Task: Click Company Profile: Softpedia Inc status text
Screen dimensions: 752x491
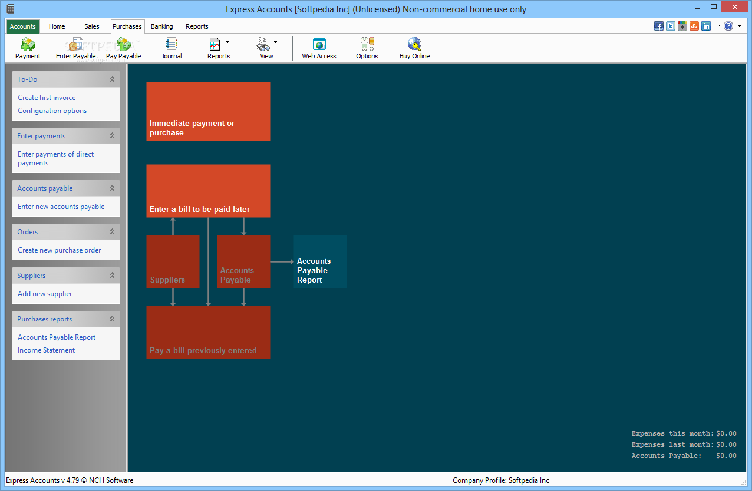Action: pos(501,480)
